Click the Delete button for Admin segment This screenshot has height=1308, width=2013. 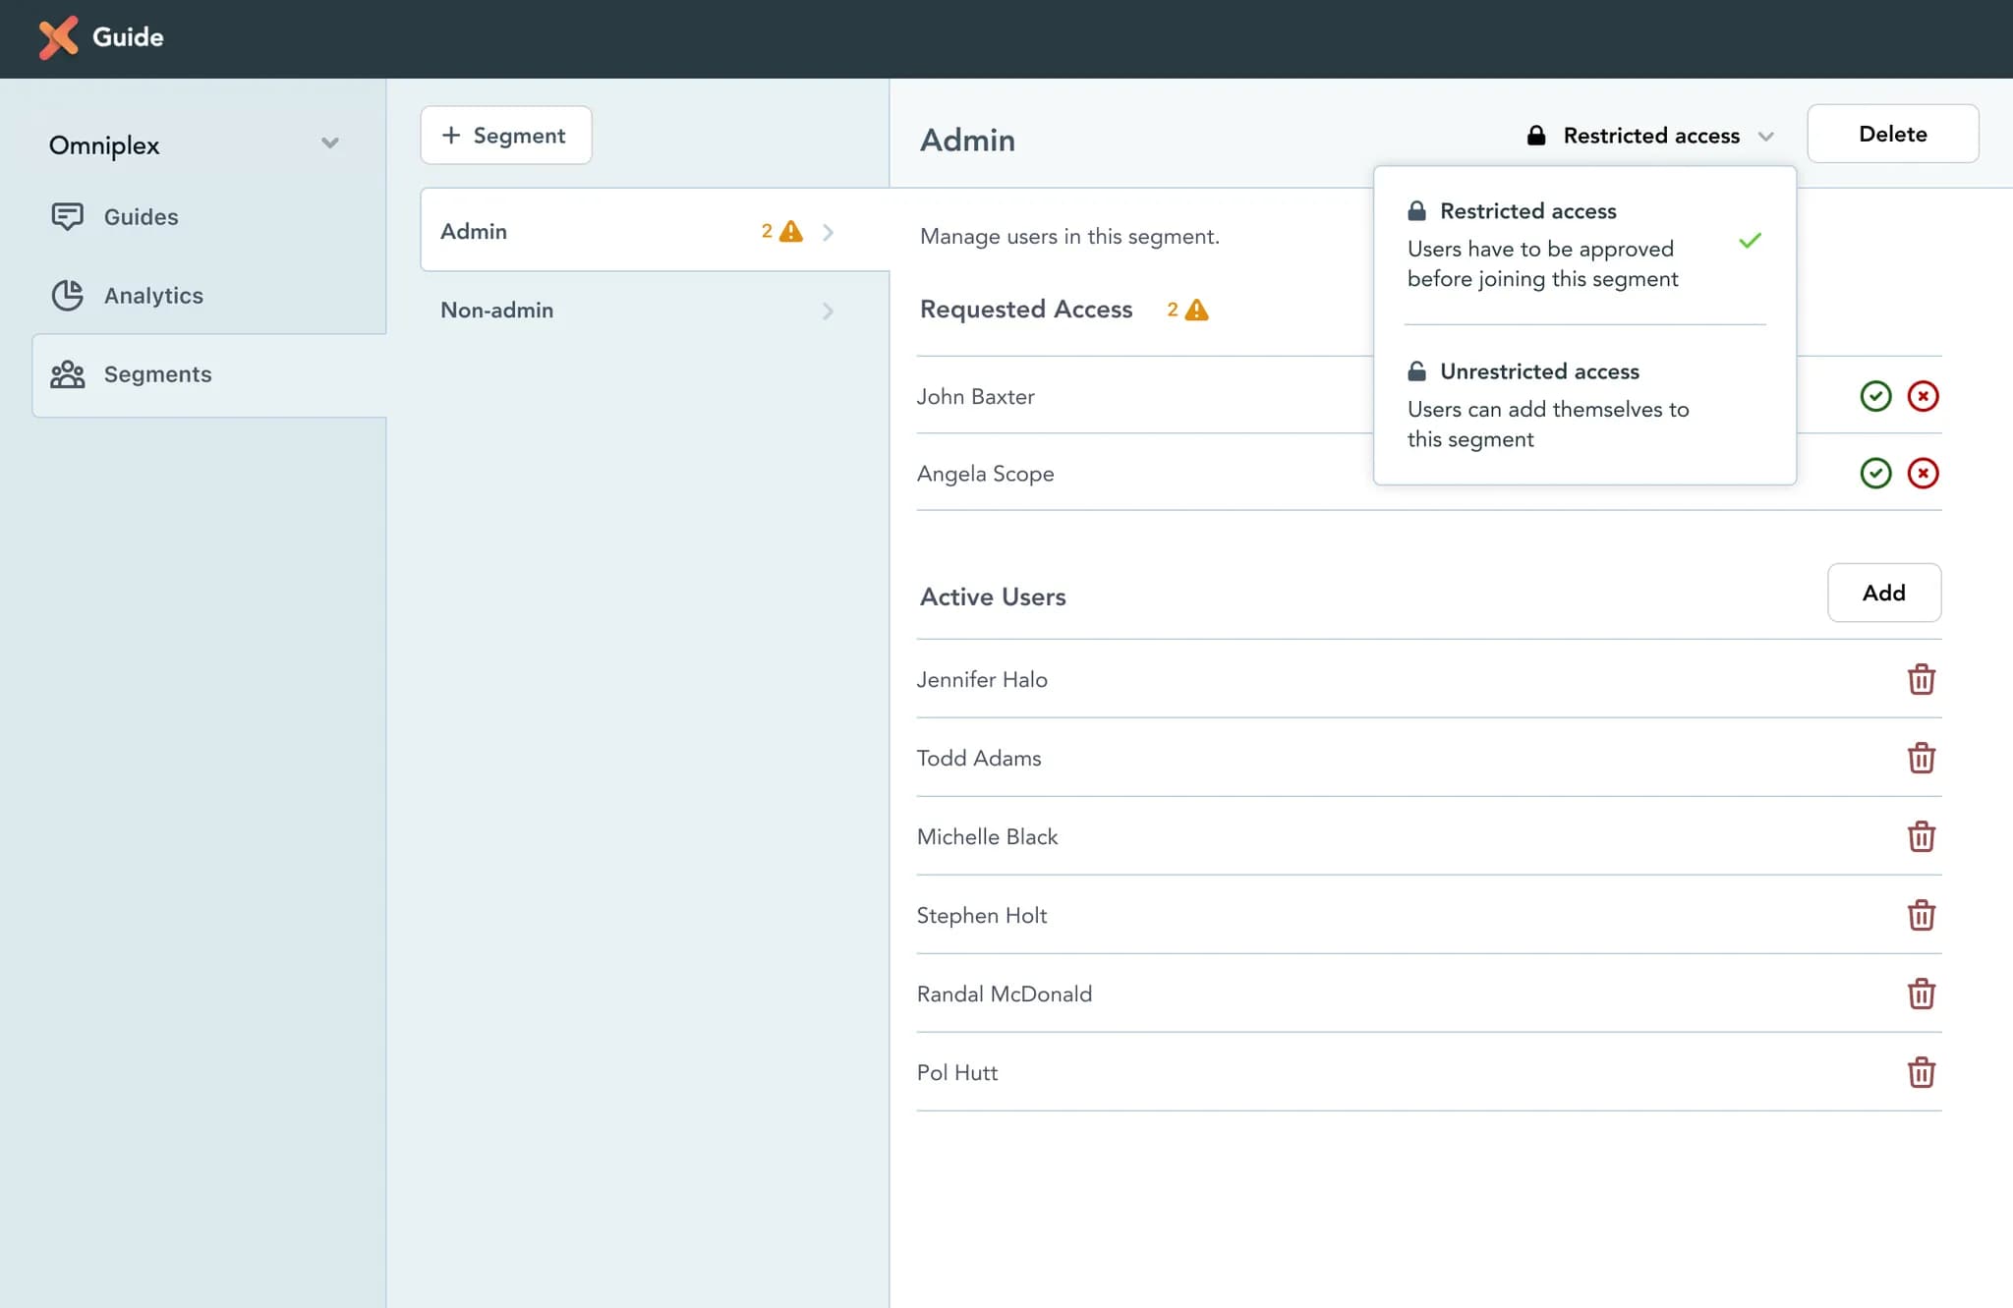click(x=1893, y=134)
